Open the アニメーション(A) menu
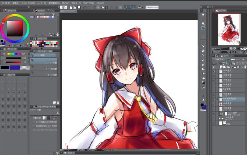This screenshot has width=247, height=155. pyautogui.click(x=28, y=3)
